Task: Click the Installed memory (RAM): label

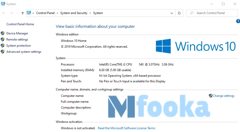Action: [x=78, y=70]
